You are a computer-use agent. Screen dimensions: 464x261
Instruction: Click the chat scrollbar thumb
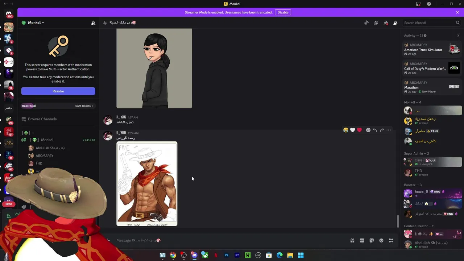tap(398, 221)
